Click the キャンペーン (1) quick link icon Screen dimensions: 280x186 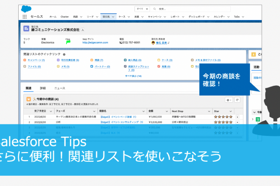point(25,60)
